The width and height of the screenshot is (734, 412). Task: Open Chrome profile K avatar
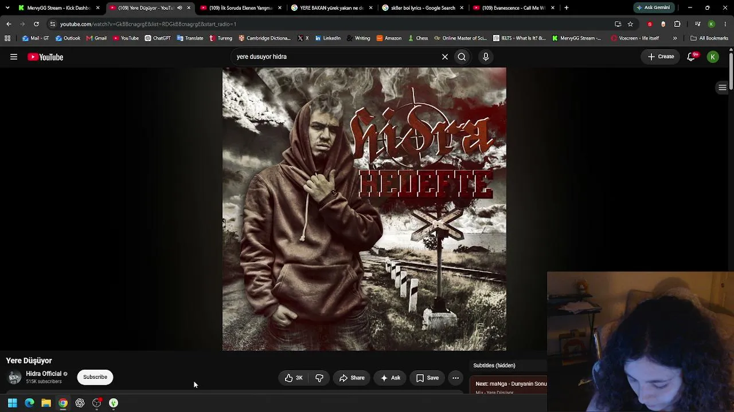coord(712,24)
